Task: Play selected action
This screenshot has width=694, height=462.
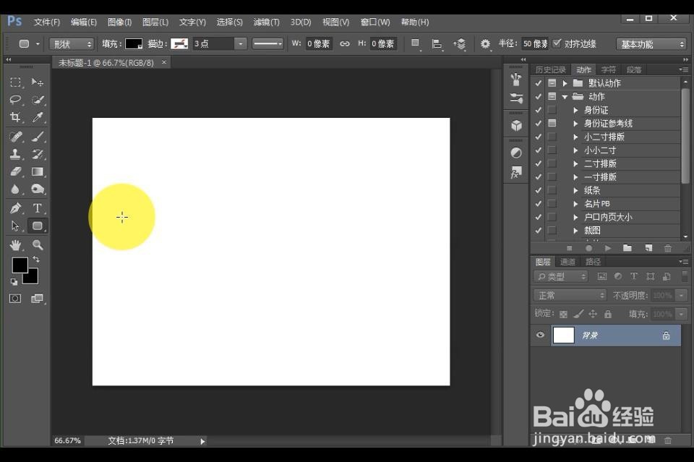Action: click(608, 248)
